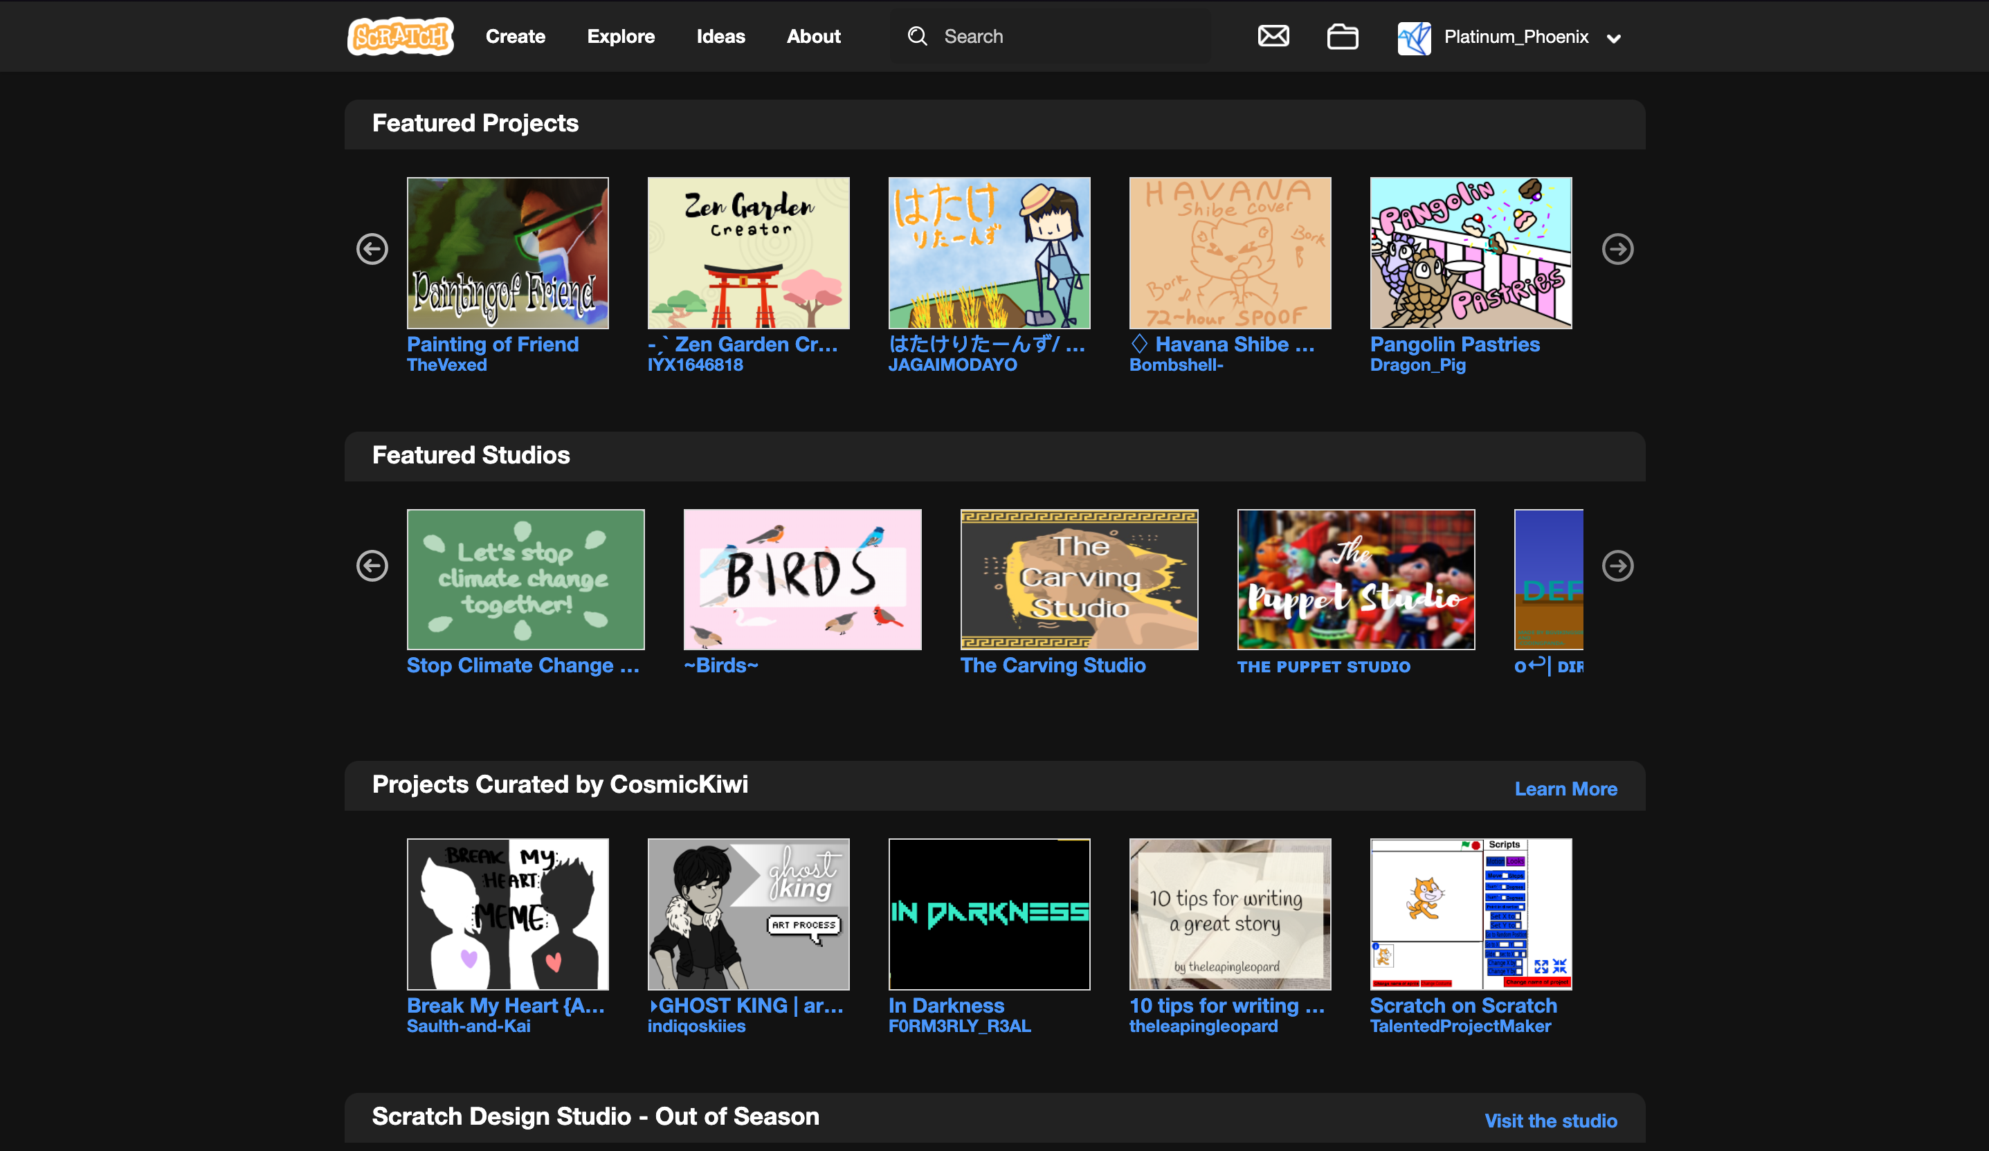
Task: Advance the Featured Studios carousel right
Action: 1619,566
